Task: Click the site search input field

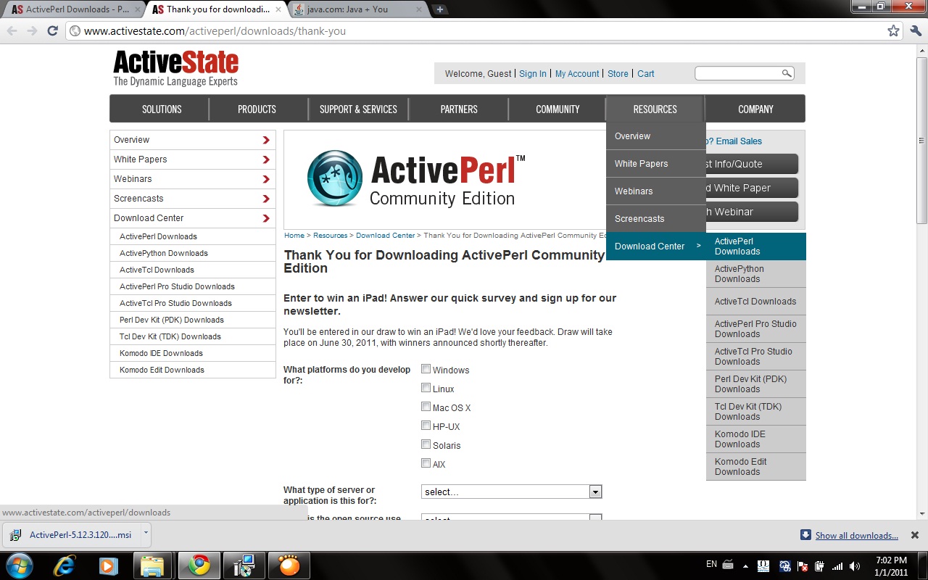Action: [738, 73]
